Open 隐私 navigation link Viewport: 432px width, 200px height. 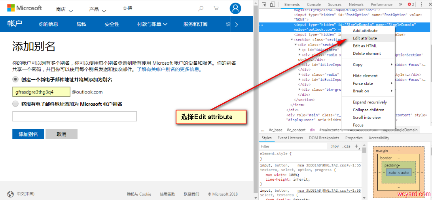tap(81, 24)
